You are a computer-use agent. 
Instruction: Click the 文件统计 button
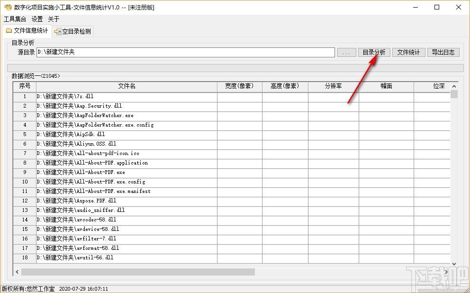tap(408, 52)
